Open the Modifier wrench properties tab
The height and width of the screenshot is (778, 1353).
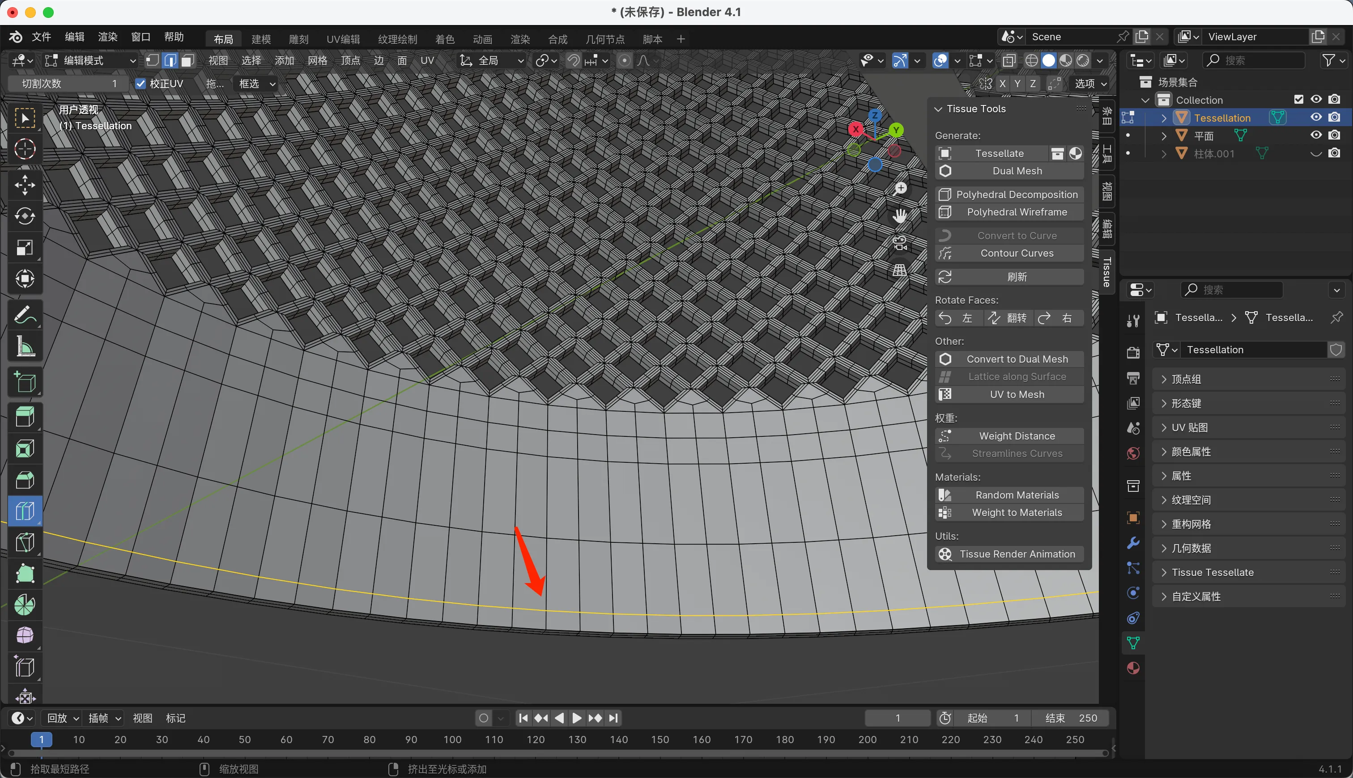click(1133, 543)
